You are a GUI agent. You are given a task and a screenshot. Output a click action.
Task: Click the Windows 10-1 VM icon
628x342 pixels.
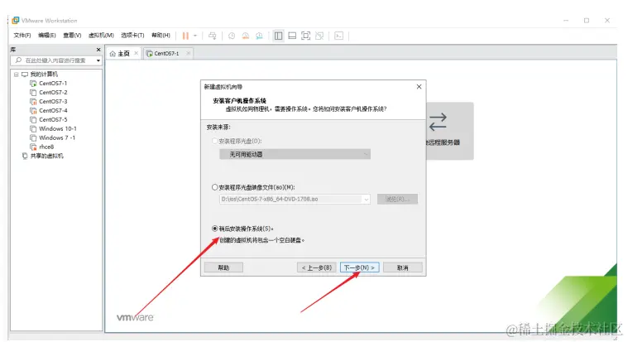tap(33, 128)
